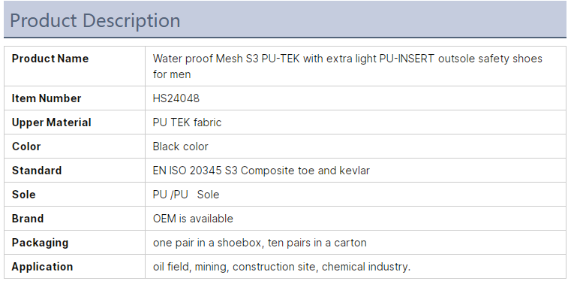568x281 pixels.
Task: Select the Item Number label
Action: (x=47, y=98)
